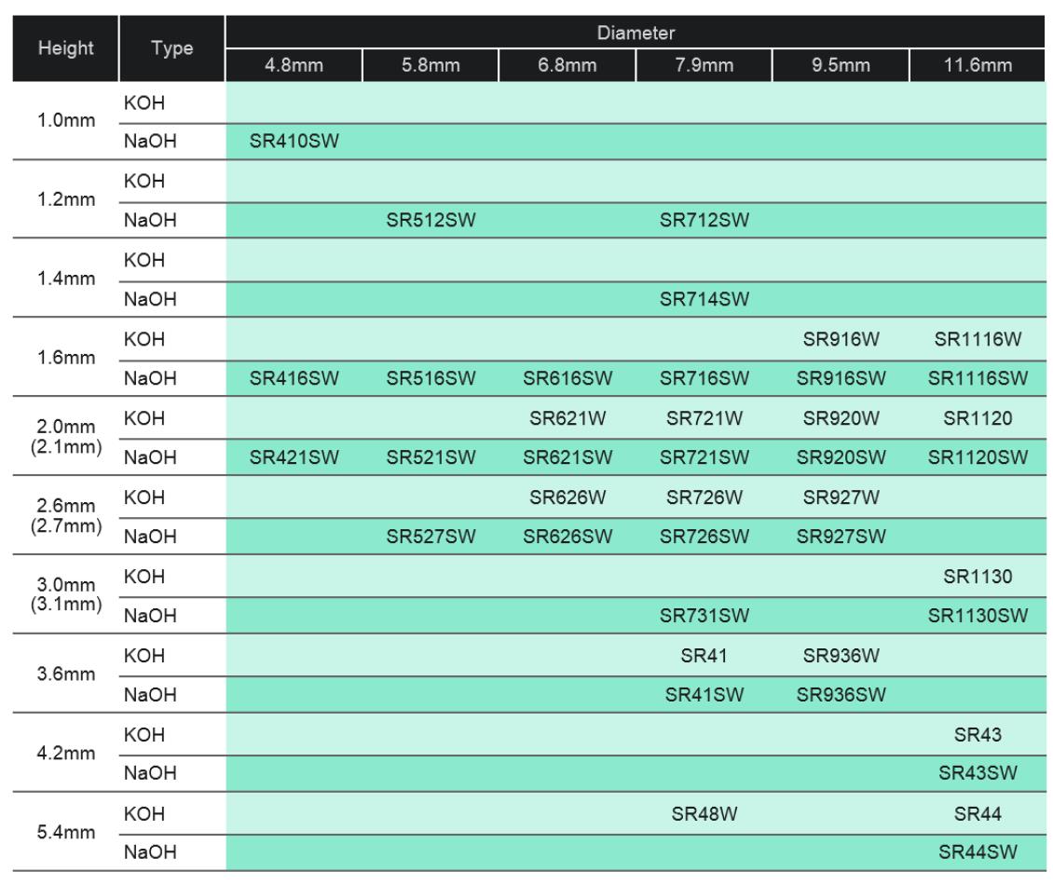This screenshot has height=885, width=1053.
Task: Choose the SR1130 KOH model
Action: coord(977,577)
